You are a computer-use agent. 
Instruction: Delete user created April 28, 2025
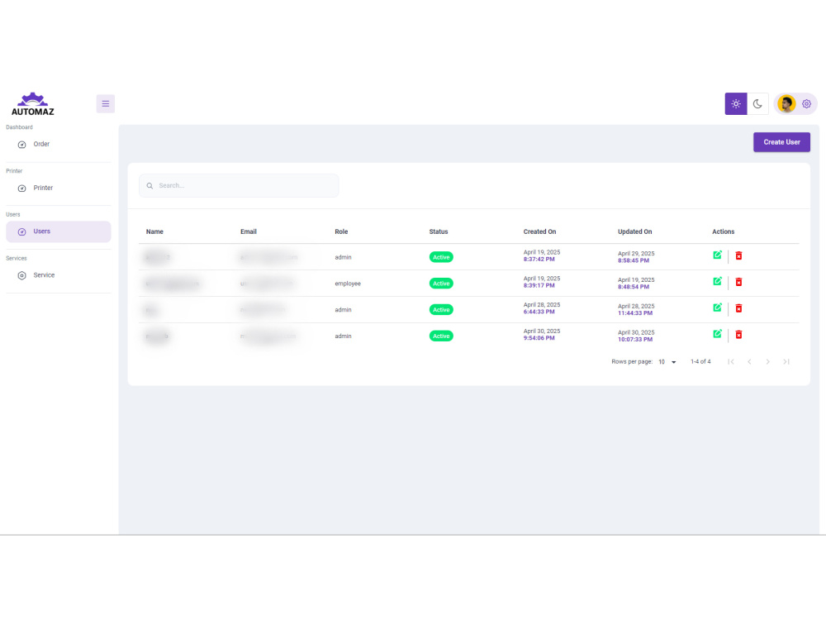[738, 308]
